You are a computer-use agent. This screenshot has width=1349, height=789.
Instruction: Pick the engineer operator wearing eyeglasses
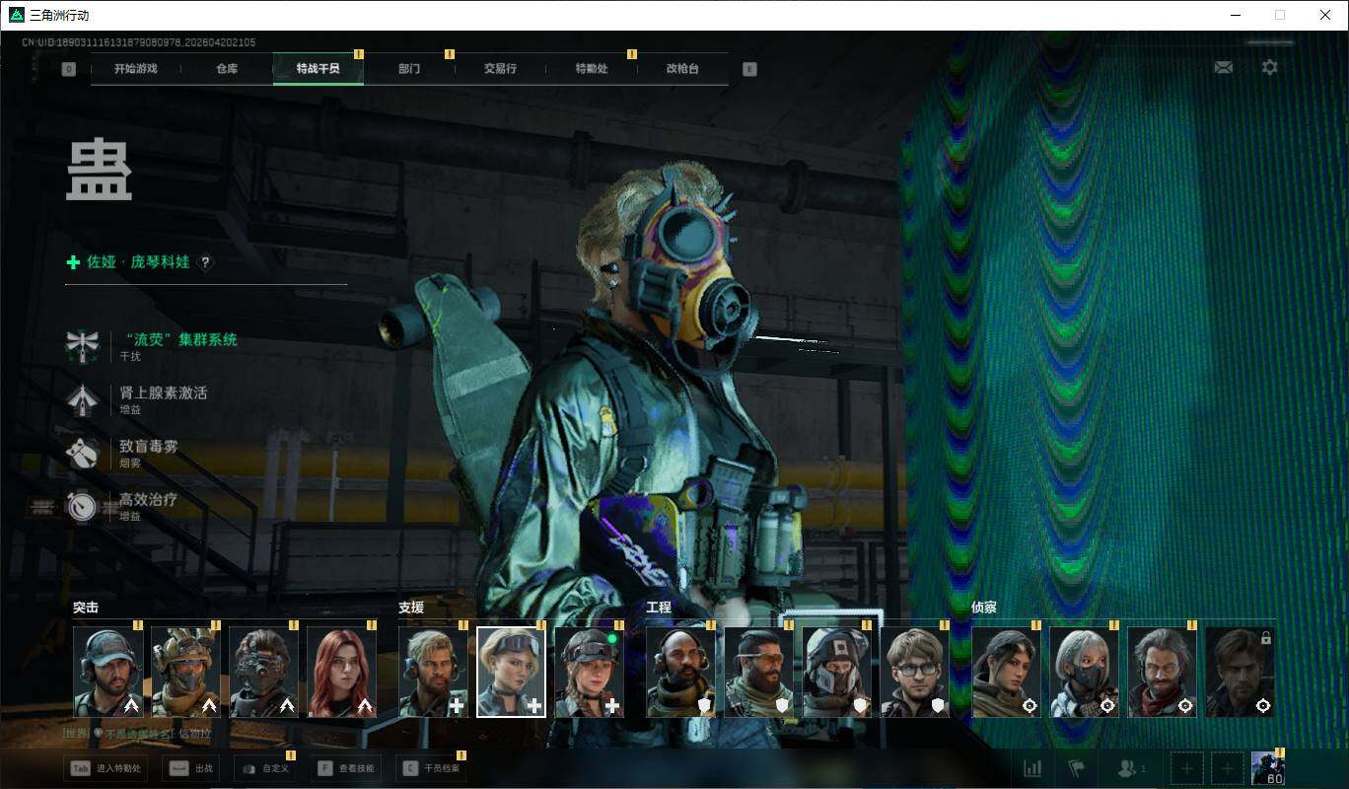coord(915,672)
